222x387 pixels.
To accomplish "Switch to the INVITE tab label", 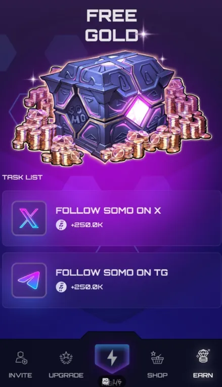I will [20, 375].
